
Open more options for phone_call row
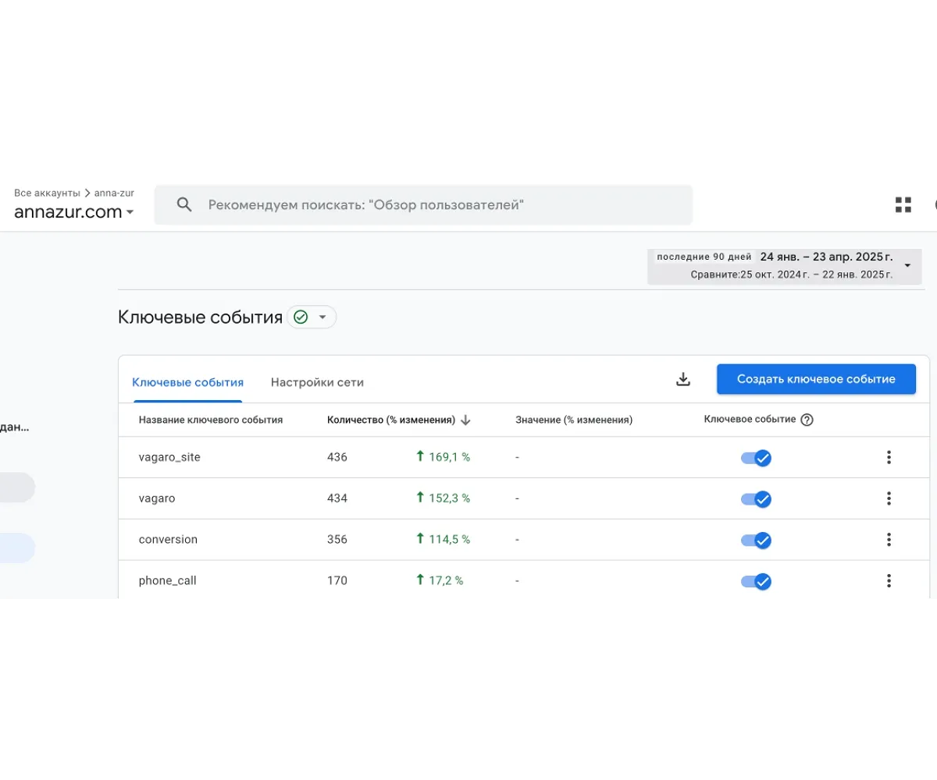889,580
